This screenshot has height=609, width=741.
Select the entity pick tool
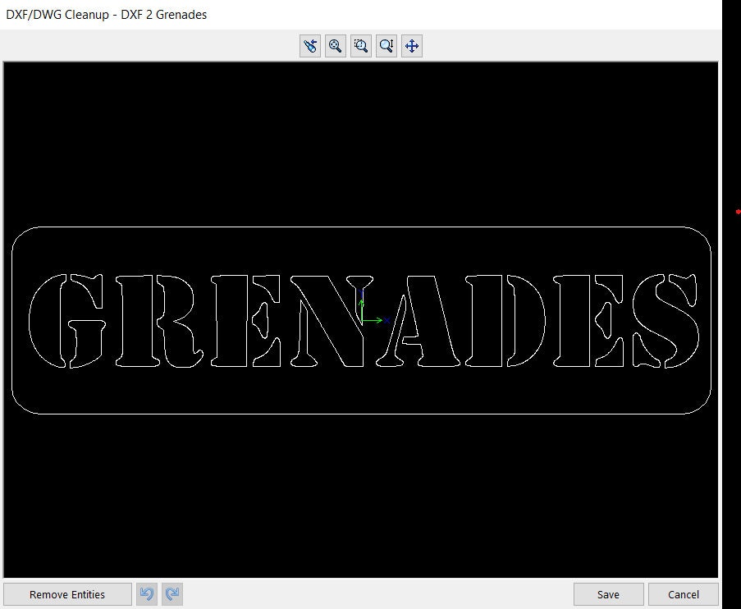pos(310,46)
